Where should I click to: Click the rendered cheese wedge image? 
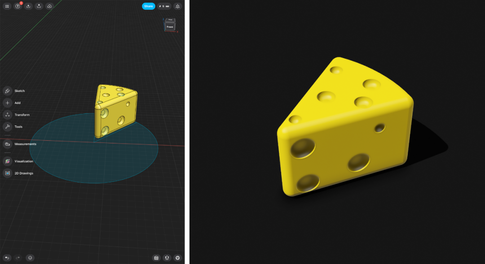point(345,126)
